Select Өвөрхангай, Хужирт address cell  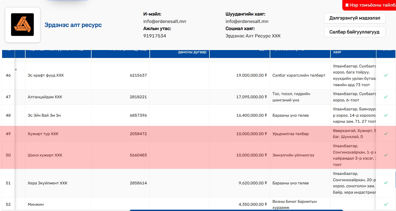tap(353, 134)
